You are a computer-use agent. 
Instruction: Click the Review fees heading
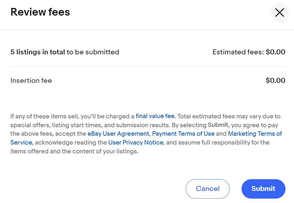coord(40,12)
